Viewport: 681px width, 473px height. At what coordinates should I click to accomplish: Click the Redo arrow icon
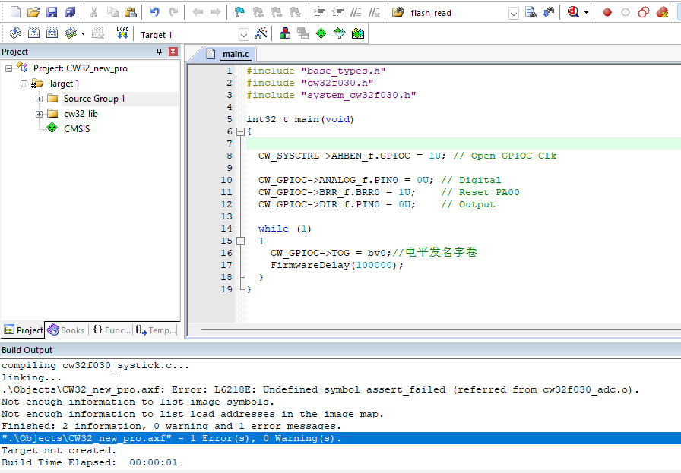(x=173, y=12)
